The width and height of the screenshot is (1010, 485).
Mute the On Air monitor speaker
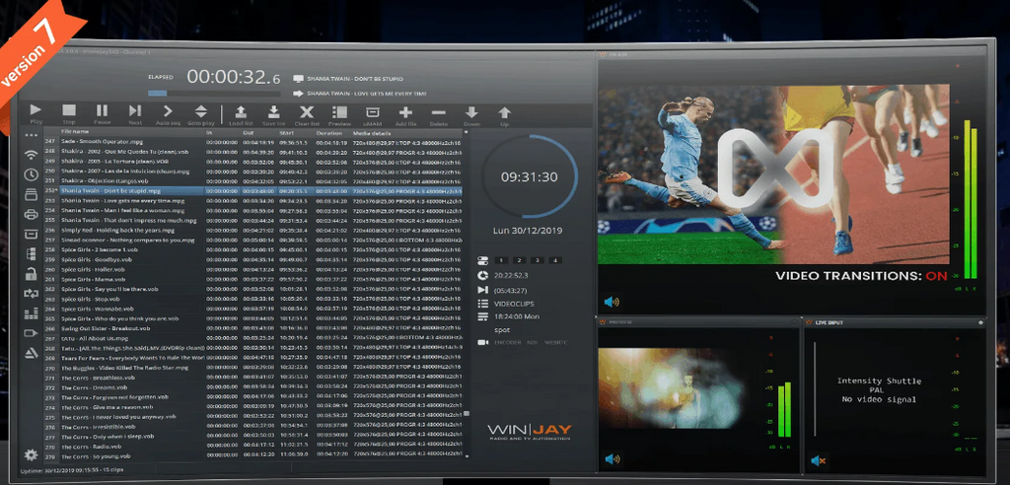612,302
